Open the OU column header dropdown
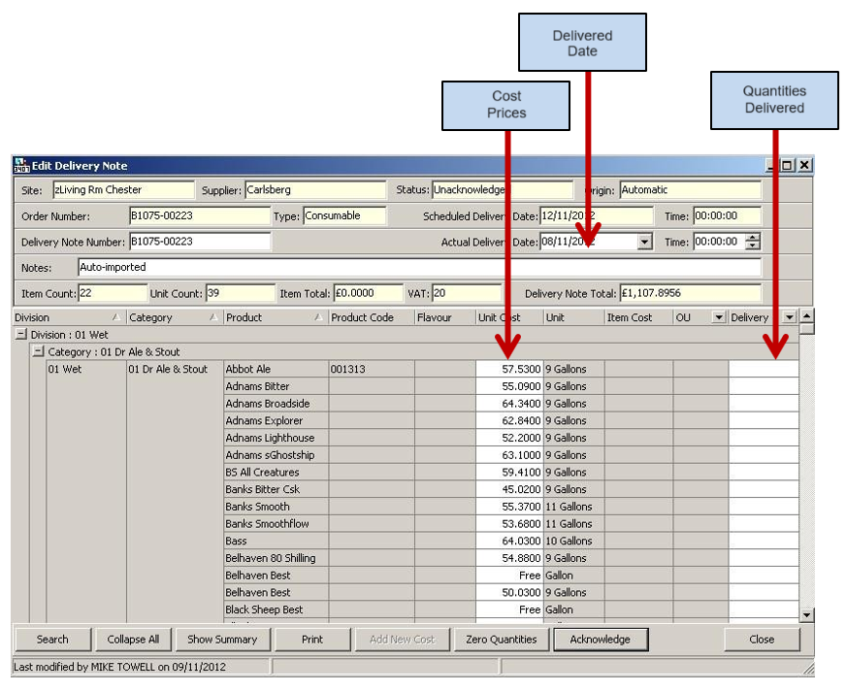The image size is (846, 691). [x=718, y=317]
